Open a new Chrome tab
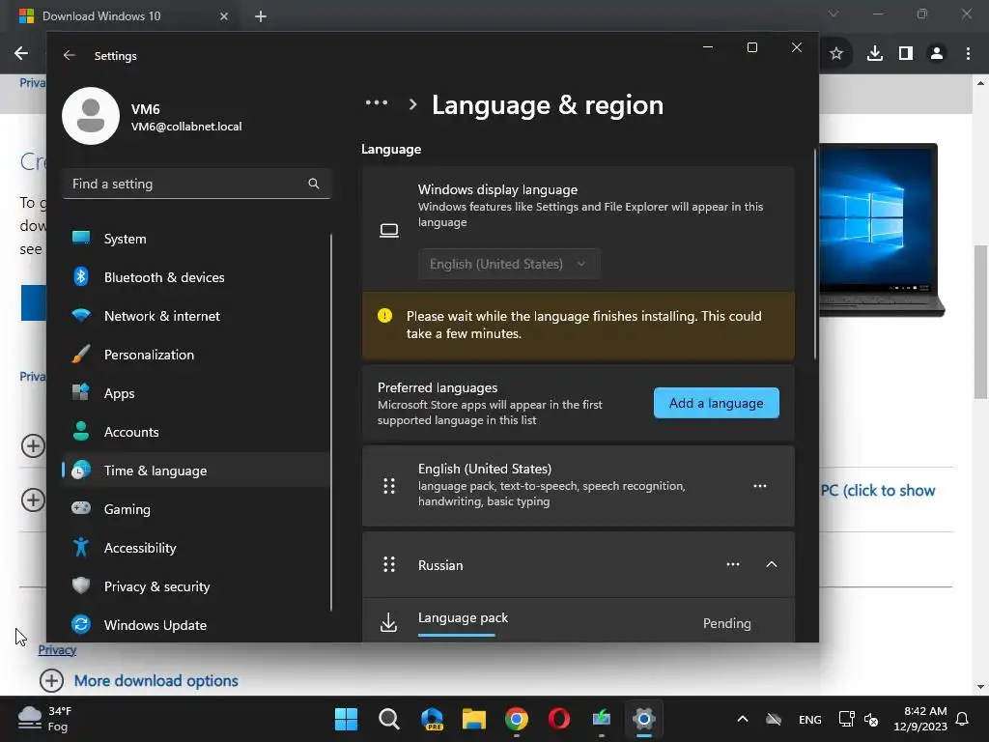The width and height of the screenshot is (989, 742). 261,16
